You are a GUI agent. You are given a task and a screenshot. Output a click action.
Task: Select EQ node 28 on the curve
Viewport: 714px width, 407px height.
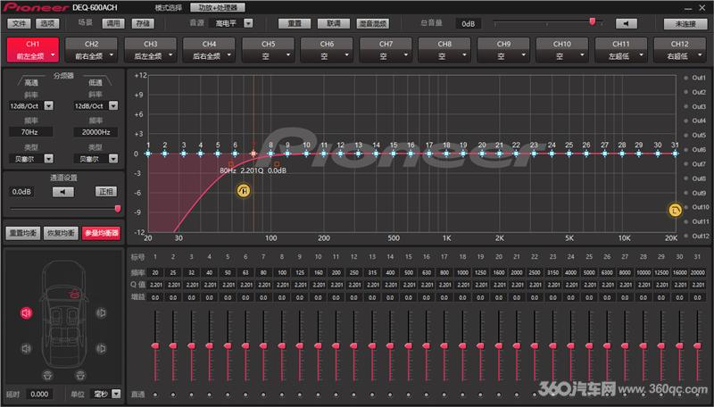click(622, 154)
